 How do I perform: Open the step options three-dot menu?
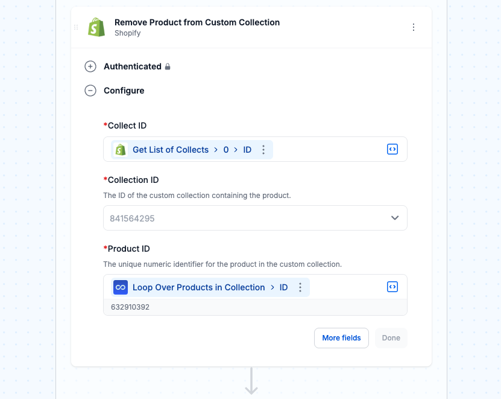pyautogui.click(x=414, y=27)
